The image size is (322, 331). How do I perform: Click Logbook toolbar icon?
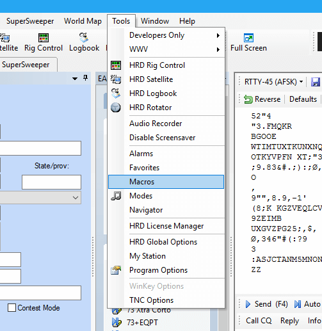85,42
